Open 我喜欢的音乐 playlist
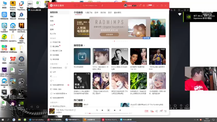217x122 pixels. pyautogui.click(x=56, y=68)
